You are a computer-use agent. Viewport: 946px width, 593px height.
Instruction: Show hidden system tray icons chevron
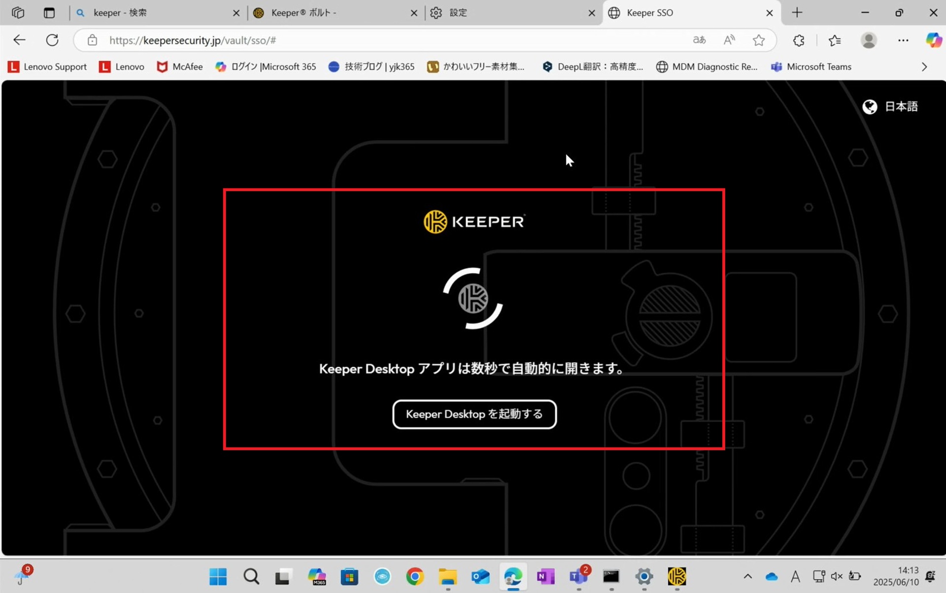[x=747, y=576]
